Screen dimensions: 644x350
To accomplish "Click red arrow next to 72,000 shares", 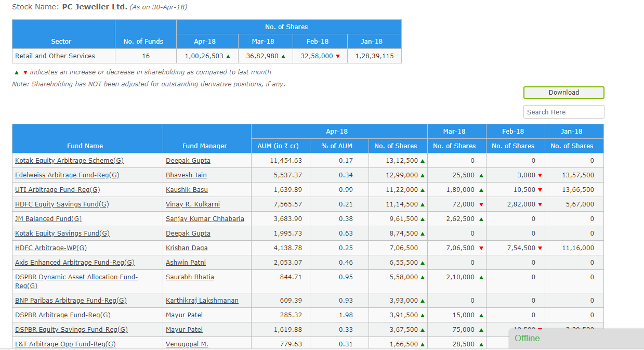I will coord(481,204).
